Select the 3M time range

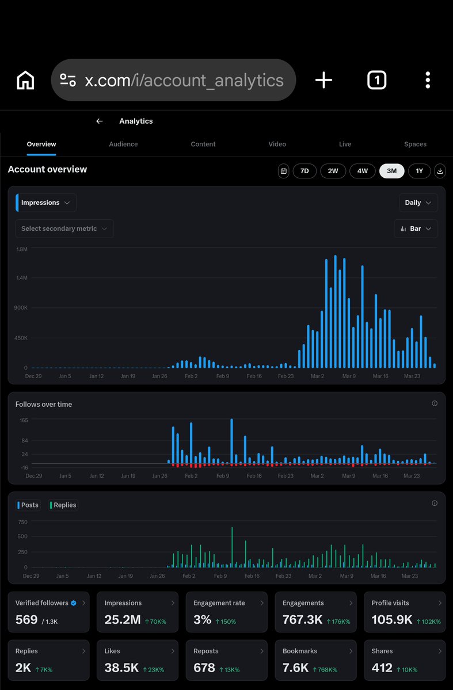pyautogui.click(x=392, y=171)
